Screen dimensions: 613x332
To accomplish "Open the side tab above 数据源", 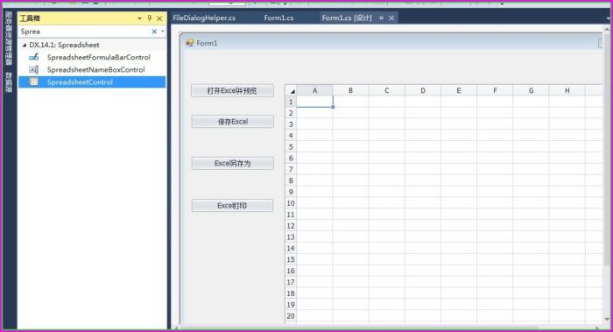I will (x=9, y=39).
